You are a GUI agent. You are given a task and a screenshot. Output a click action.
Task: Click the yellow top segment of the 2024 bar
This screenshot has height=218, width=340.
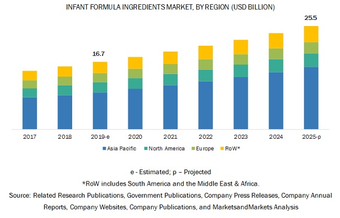[x=276, y=41]
